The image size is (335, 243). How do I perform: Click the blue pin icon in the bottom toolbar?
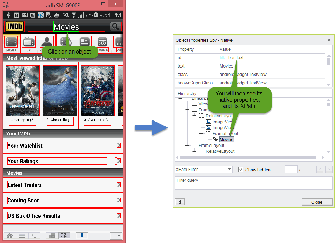click(82, 236)
